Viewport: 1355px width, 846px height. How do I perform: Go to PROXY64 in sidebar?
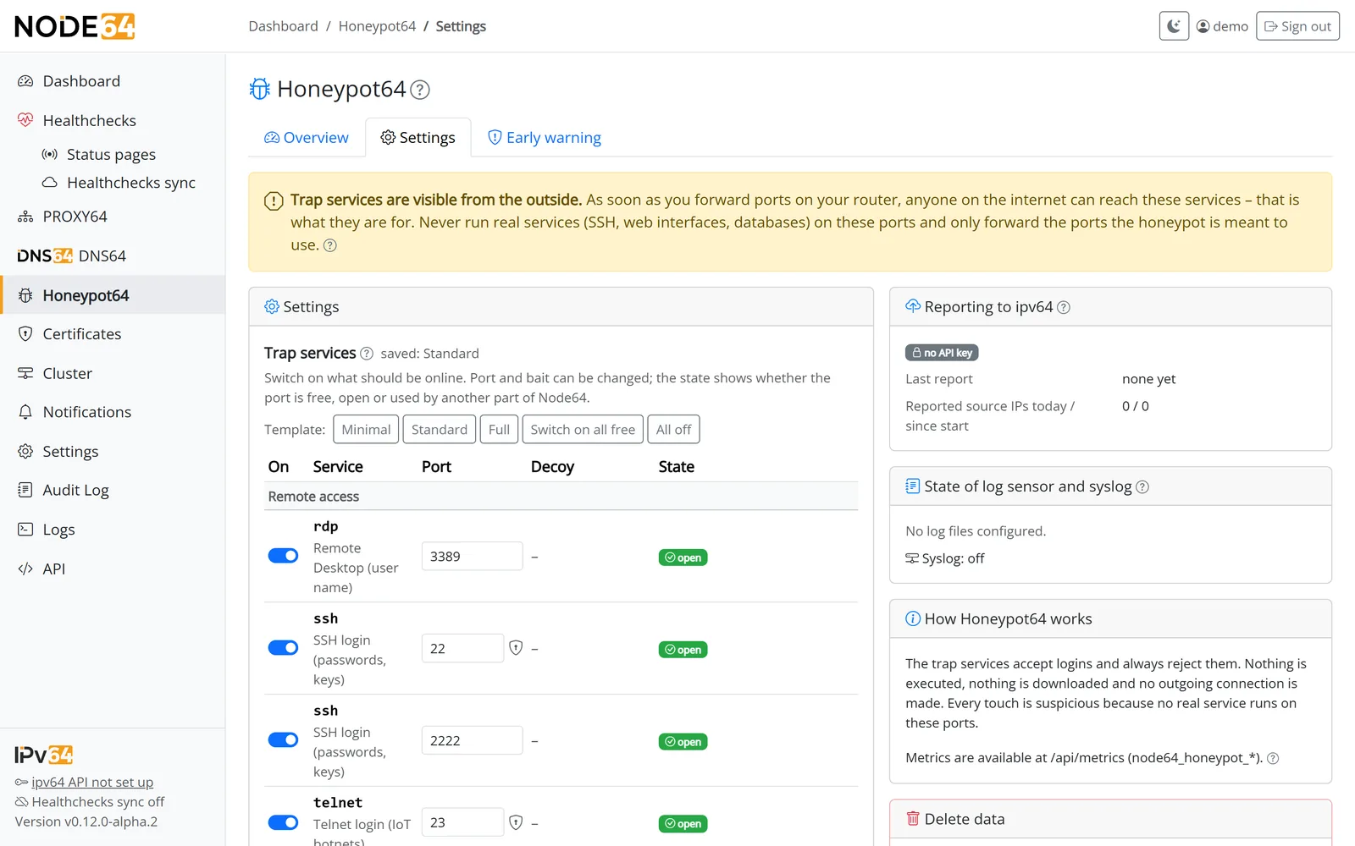click(113, 217)
